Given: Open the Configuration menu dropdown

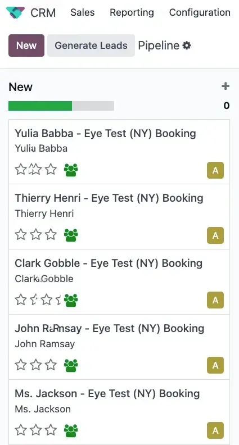Looking at the screenshot, I should (200, 12).
